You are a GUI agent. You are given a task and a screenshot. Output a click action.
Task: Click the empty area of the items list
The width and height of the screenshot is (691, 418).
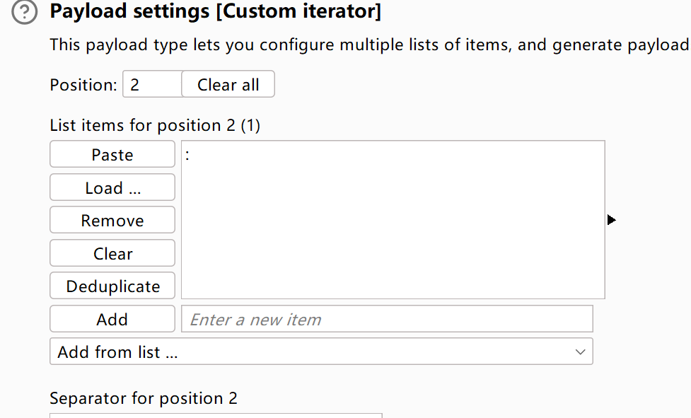tap(393, 233)
